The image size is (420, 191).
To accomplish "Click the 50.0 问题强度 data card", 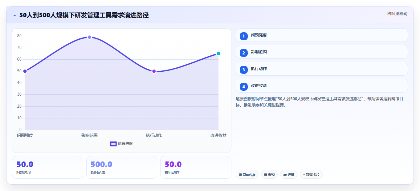I will tap(47, 167).
